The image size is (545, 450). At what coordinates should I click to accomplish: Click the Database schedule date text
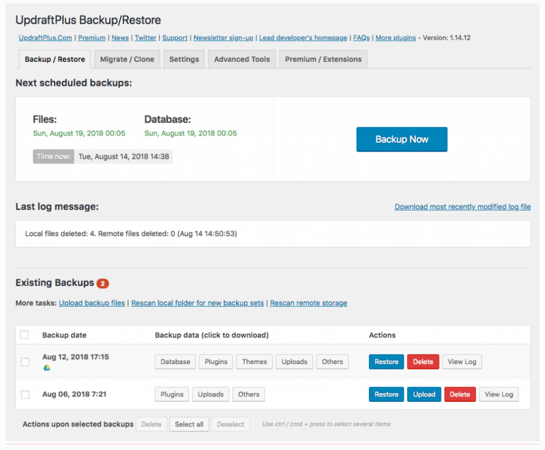click(190, 133)
